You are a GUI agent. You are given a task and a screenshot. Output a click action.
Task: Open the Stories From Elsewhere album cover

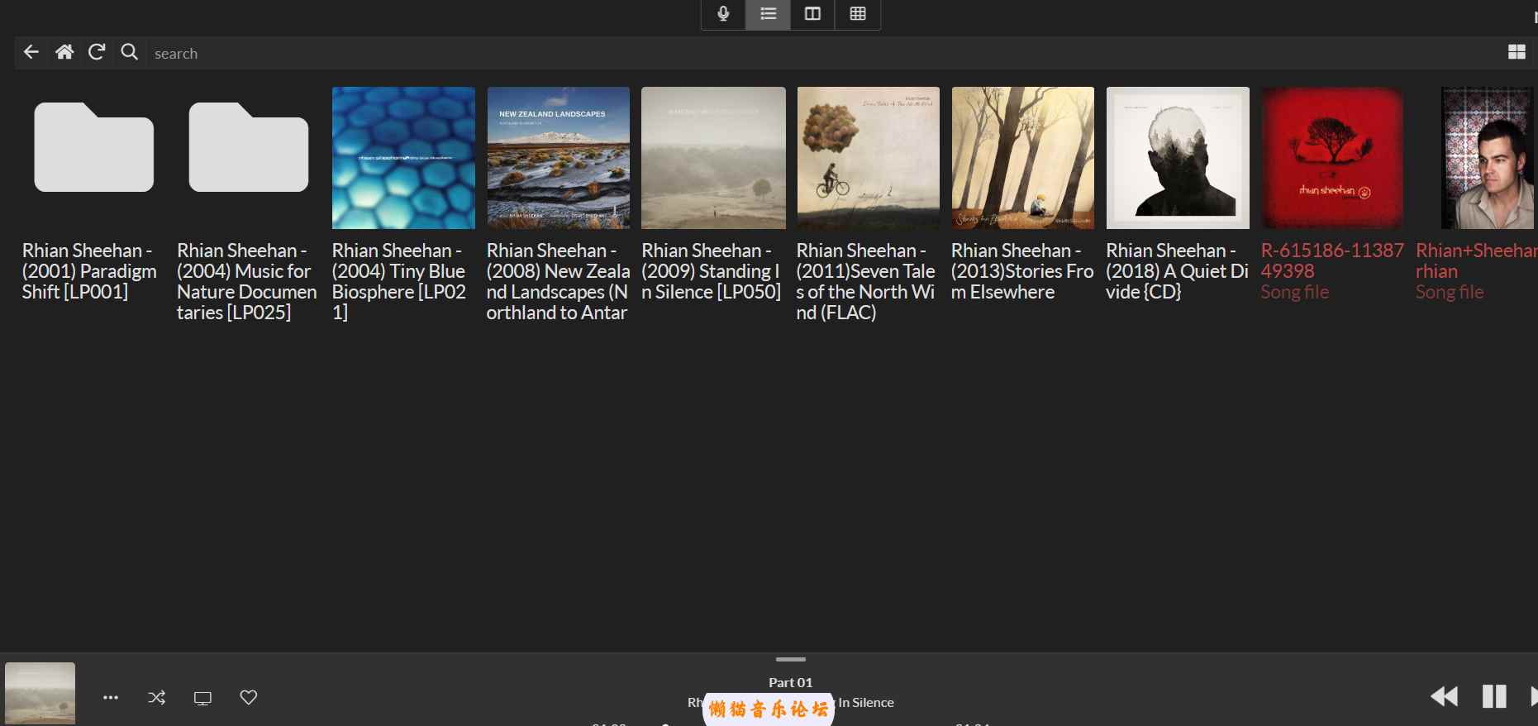(1022, 158)
